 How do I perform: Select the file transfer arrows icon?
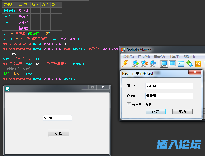[x=190, y=64]
